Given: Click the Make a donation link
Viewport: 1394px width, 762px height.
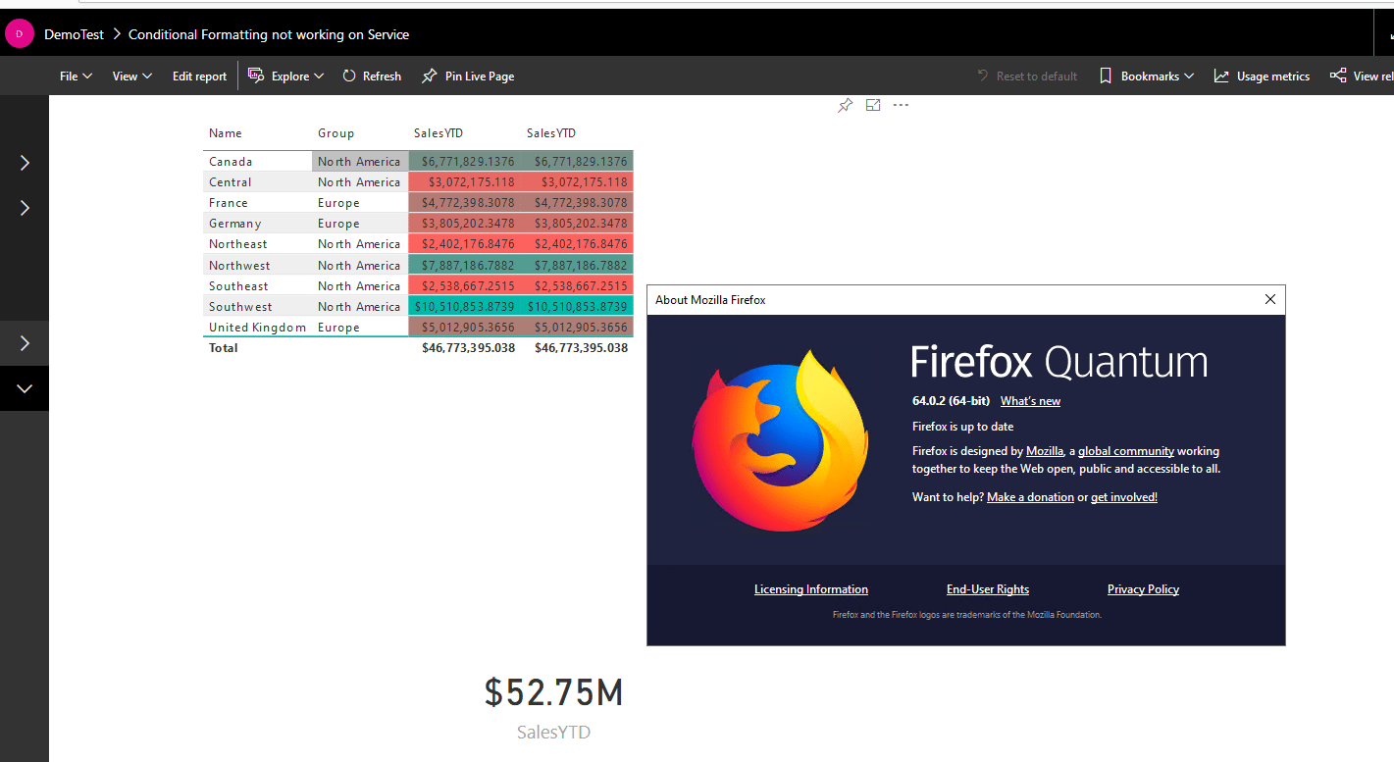Looking at the screenshot, I should (x=1030, y=497).
